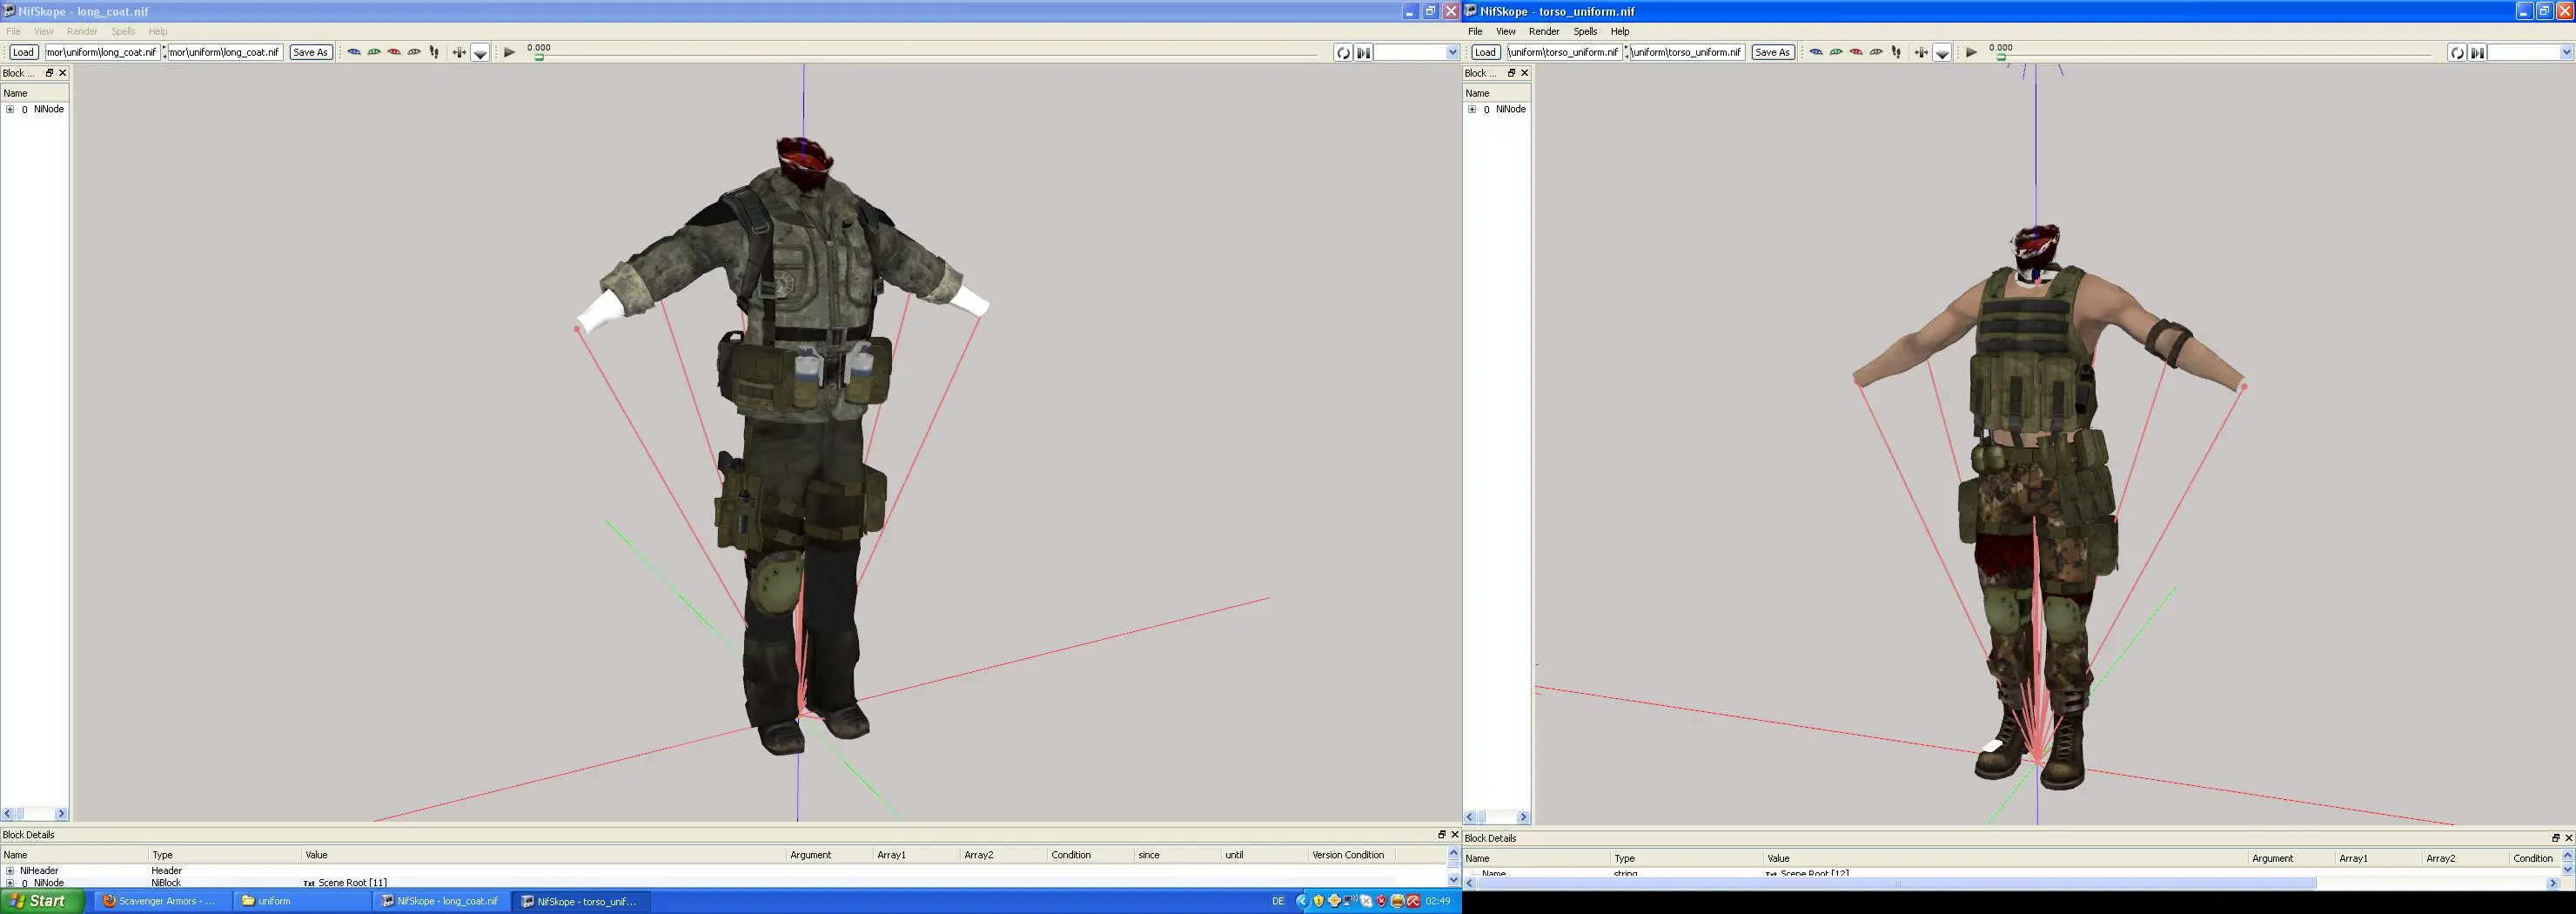The height and width of the screenshot is (914, 2576).
Task: Open animation combo box in torso_uniform window
Action: pyautogui.click(x=2529, y=52)
